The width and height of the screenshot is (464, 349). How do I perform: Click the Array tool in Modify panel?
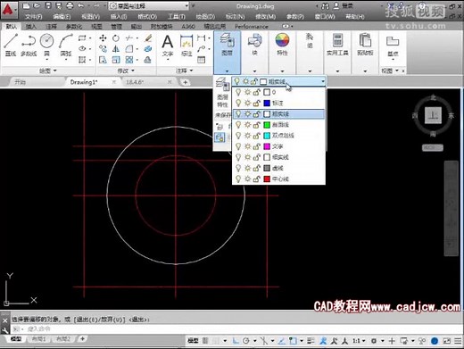coord(129,60)
